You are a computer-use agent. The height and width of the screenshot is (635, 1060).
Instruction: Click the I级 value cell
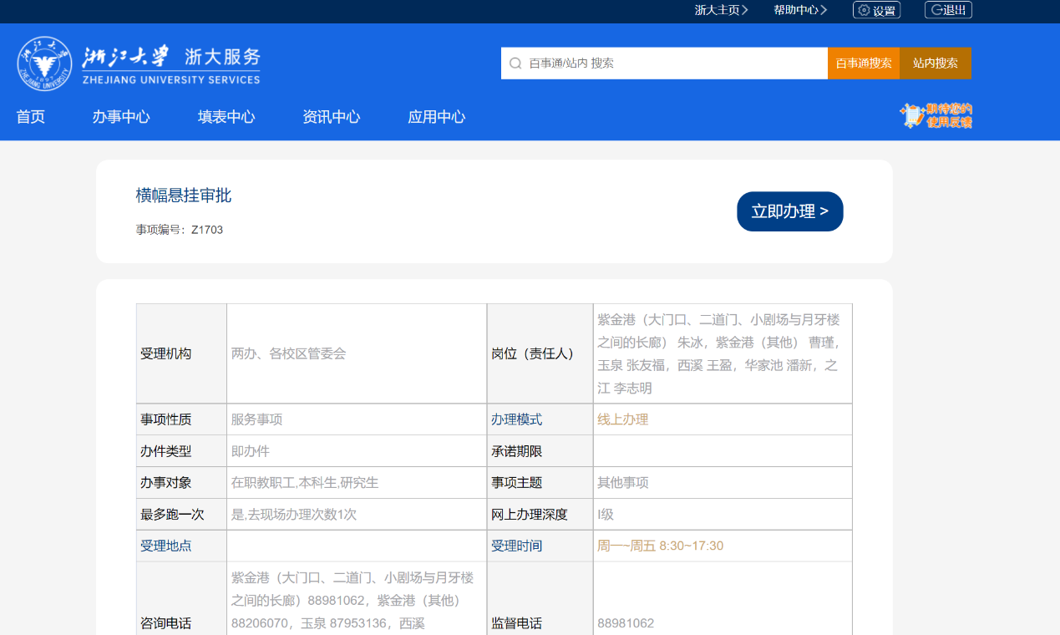[723, 515]
